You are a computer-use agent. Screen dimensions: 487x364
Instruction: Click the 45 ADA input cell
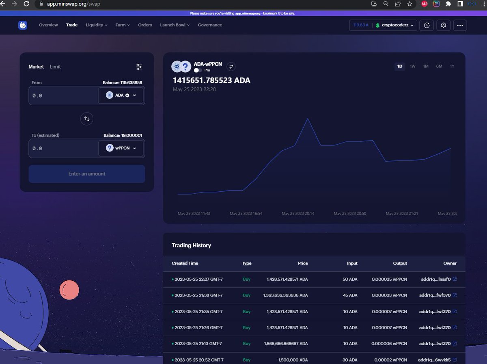click(x=350, y=295)
